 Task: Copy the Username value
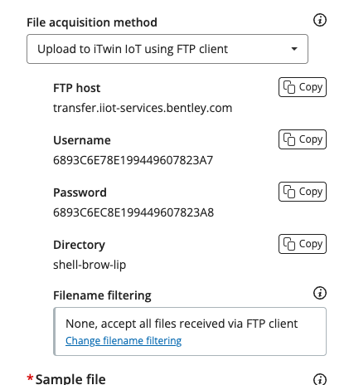click(x=303, y=139)
